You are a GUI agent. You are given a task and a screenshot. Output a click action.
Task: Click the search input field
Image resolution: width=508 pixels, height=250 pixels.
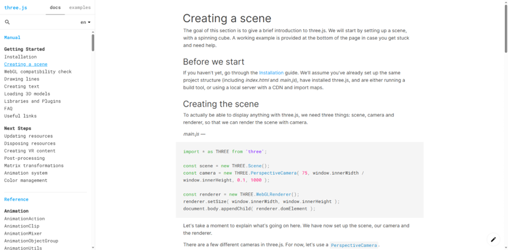click(x=45, y=23)
